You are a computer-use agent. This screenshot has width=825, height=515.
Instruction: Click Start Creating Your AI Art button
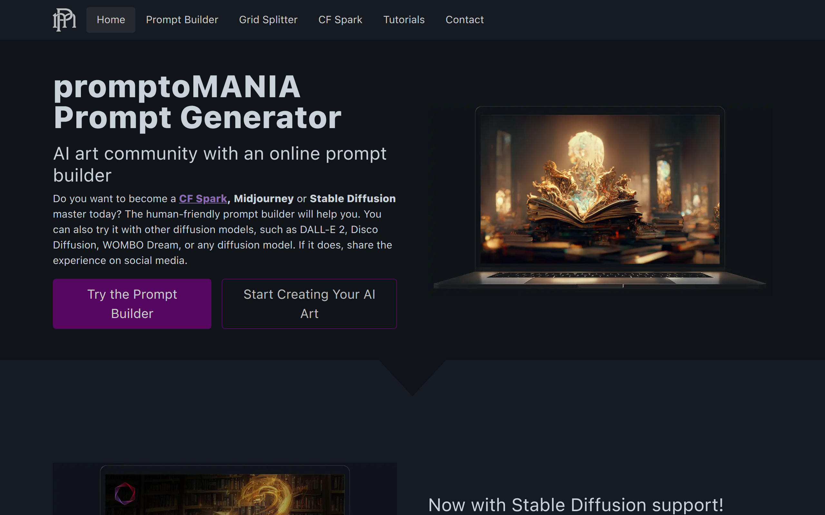[x=309, y=304]
